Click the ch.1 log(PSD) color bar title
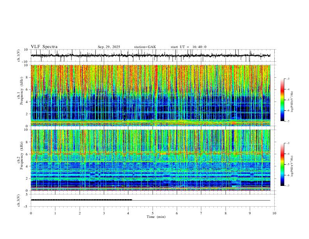 pos(292,102)
